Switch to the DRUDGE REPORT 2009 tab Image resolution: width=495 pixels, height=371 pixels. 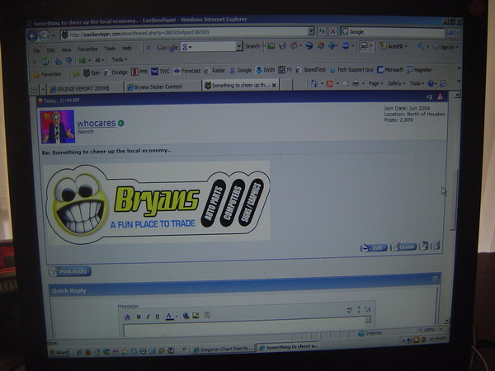pos(85,89)
